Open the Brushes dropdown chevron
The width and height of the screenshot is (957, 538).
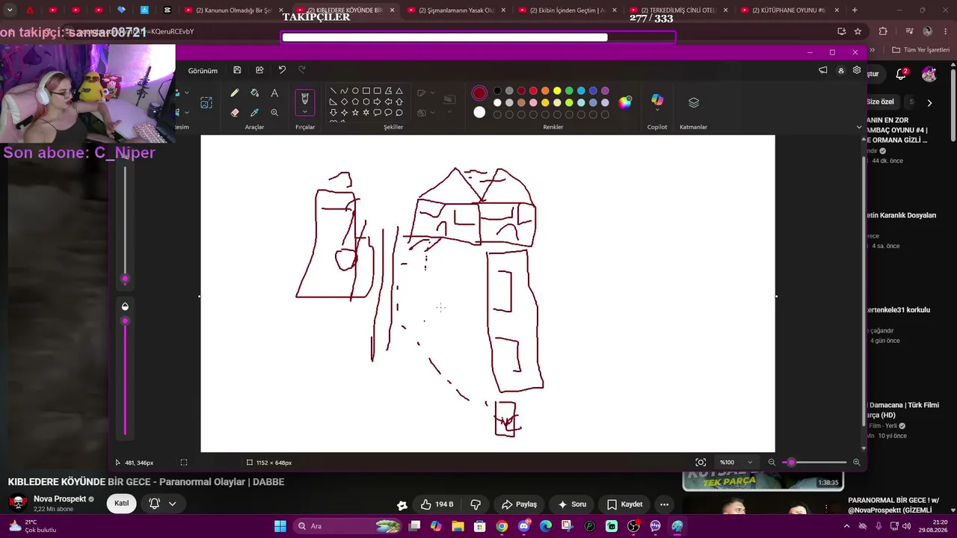(304, 112)
